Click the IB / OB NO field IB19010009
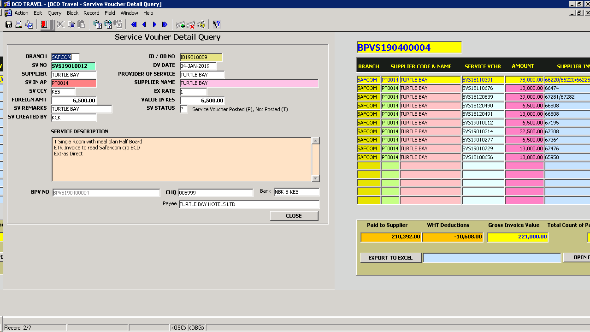 (201, 57)
